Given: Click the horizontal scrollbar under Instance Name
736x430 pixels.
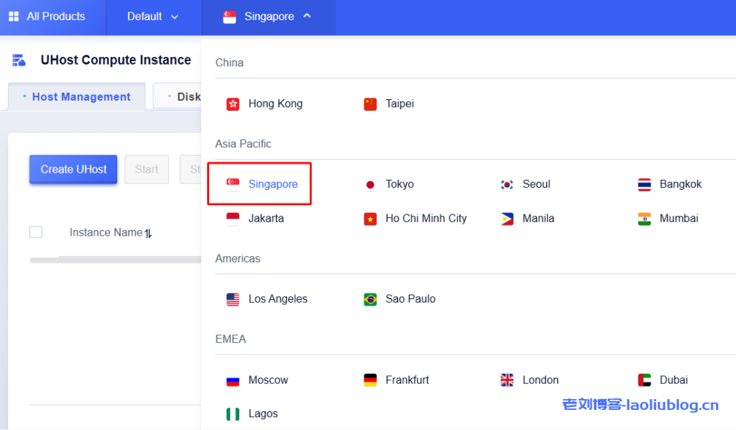Looking at the screenshot, I should click(115, 260).
